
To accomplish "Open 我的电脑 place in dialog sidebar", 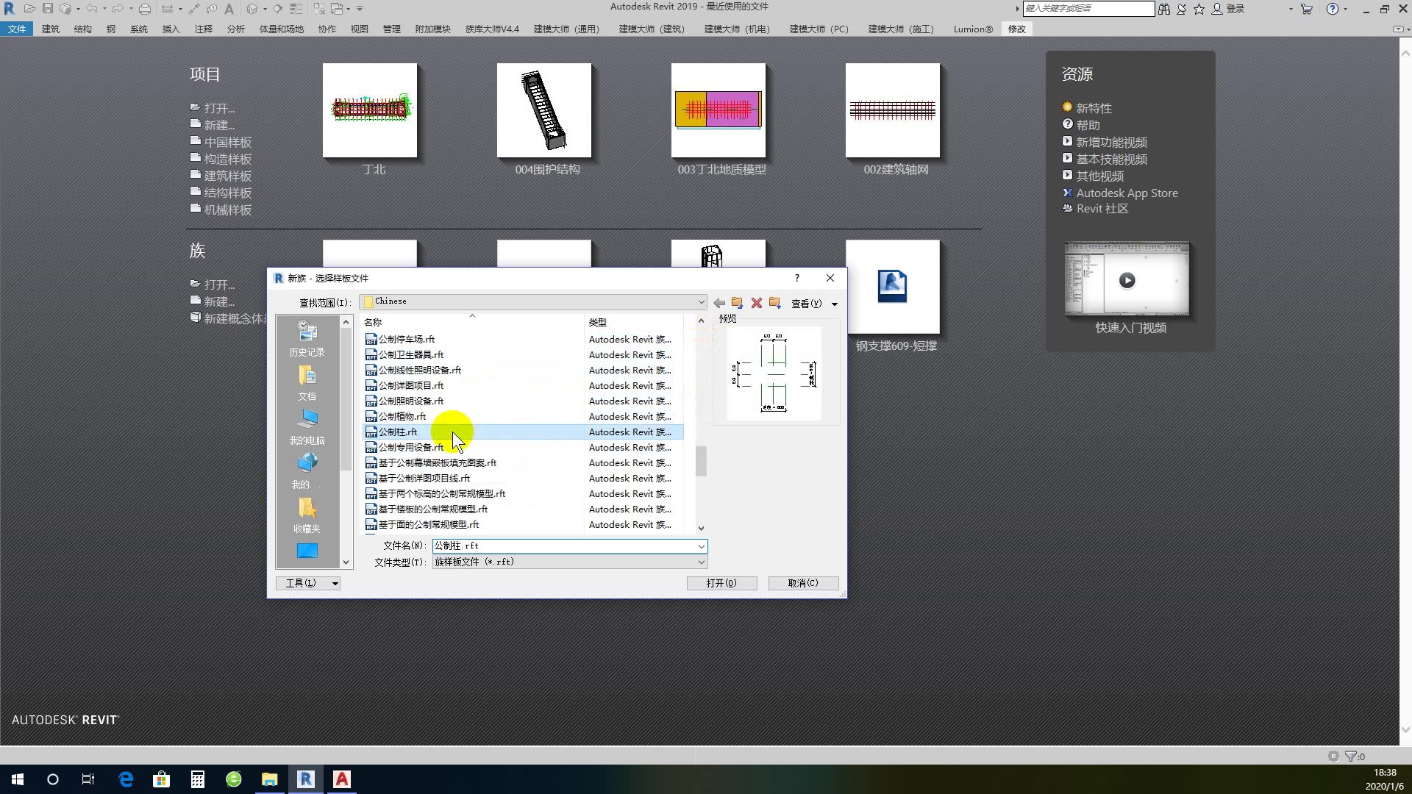I will pos(307,427).
